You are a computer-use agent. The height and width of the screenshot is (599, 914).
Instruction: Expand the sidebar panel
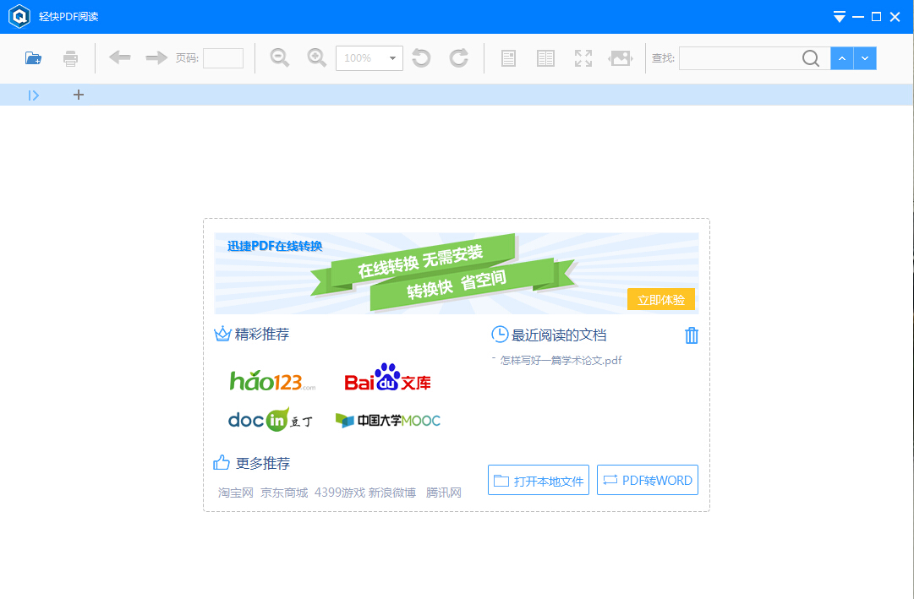[33, 95]
